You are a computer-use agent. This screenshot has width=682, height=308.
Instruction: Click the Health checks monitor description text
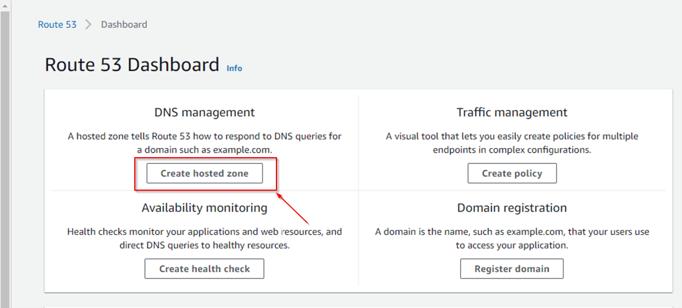(x=204, y=239)
